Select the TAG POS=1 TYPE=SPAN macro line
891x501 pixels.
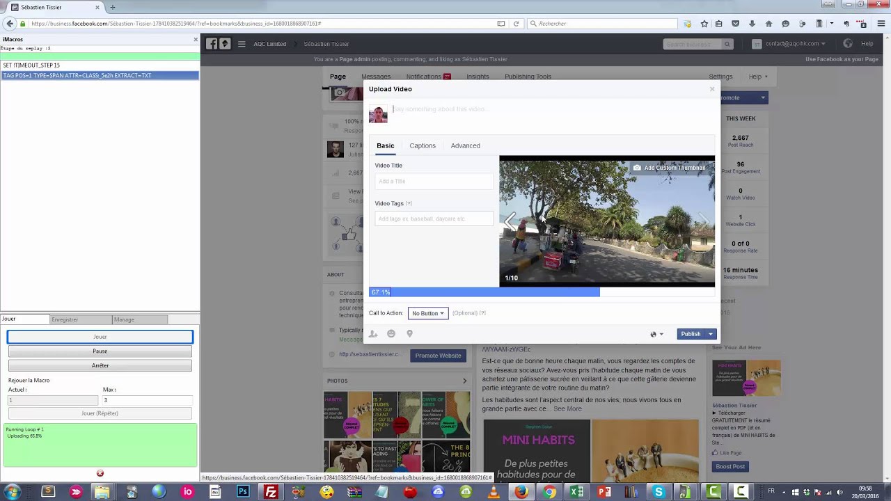click(100, 75)
